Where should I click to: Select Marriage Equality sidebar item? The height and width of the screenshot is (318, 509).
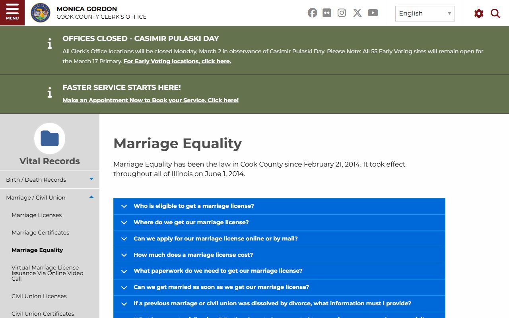click(37, 250)
